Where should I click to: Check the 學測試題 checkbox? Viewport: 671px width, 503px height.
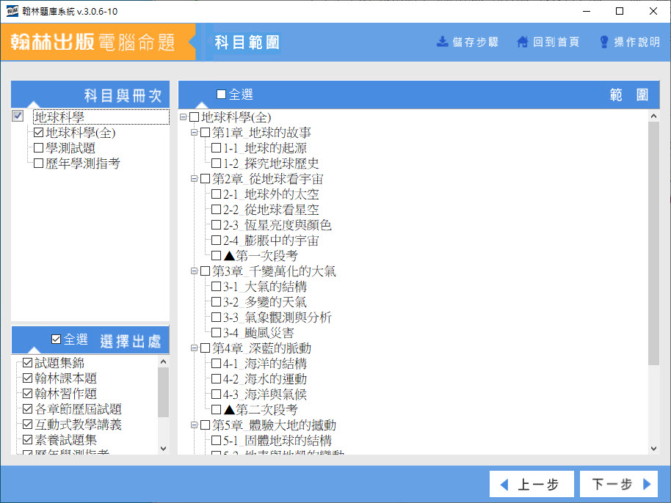39,148
